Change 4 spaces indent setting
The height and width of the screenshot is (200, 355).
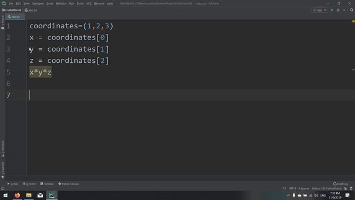click(x=304, y=188)
